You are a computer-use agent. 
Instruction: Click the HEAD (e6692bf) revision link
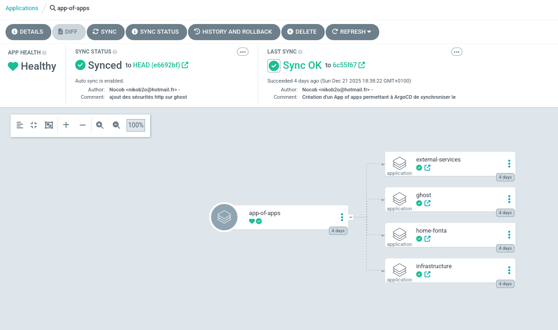coord(157,65)
